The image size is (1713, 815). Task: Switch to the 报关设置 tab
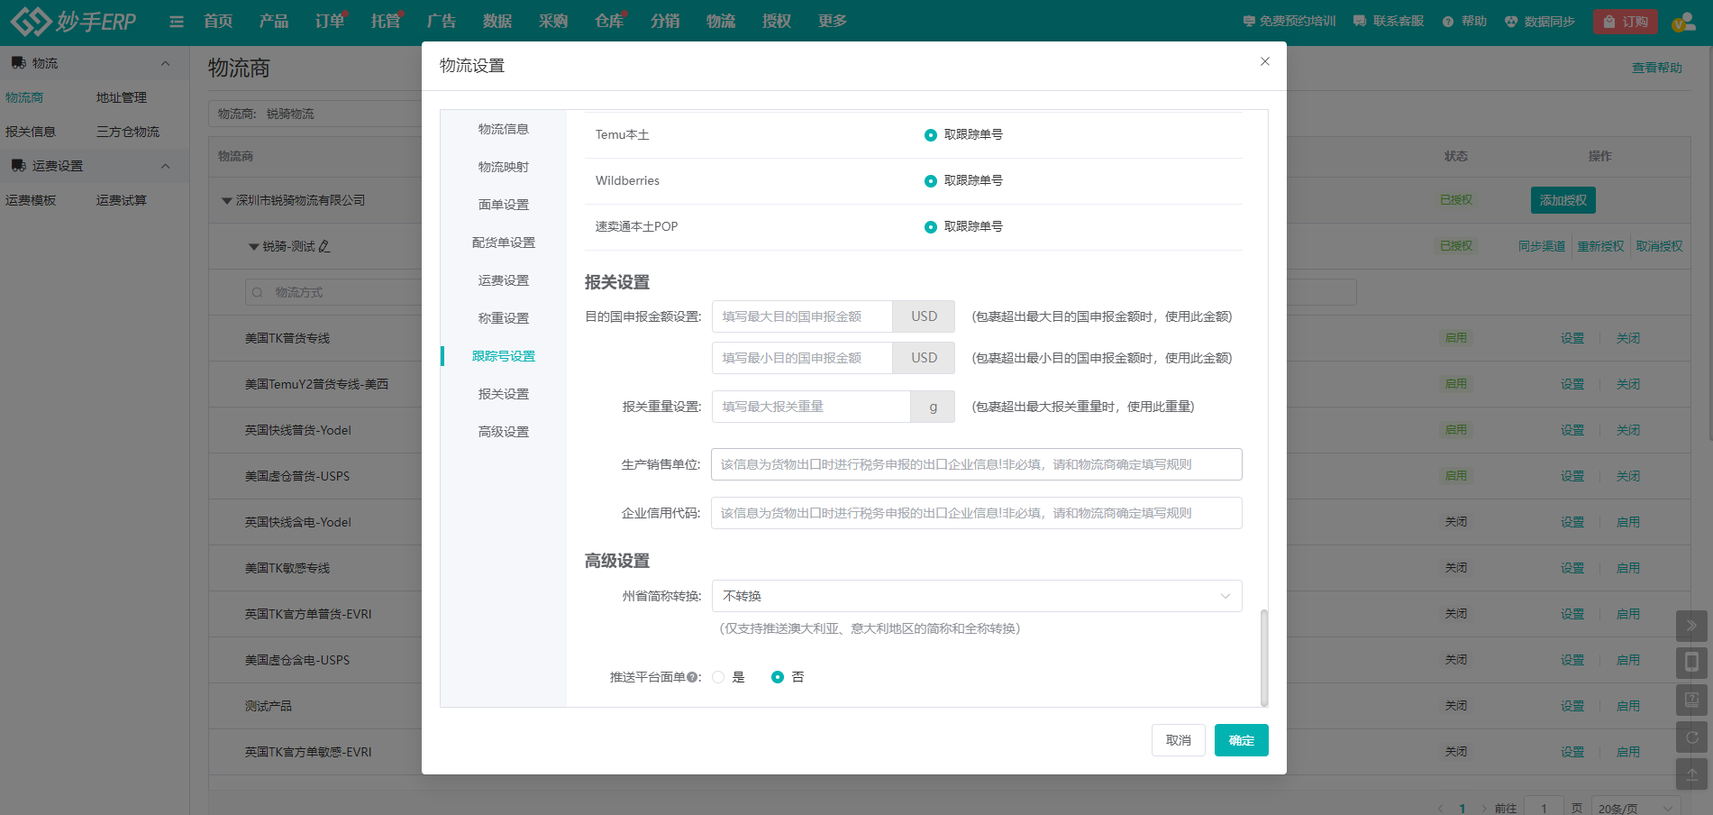click(503, 393)
